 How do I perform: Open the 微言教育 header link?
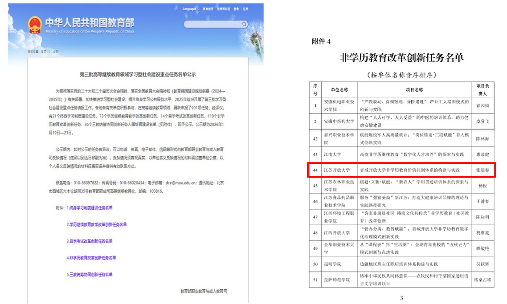(x=208, y=9)
